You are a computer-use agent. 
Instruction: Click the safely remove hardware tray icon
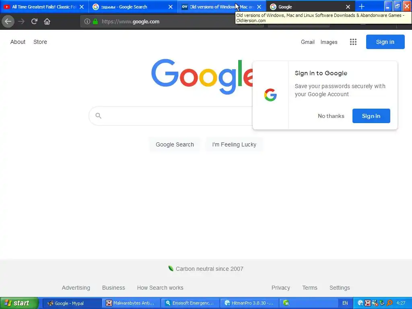(382, 303)
